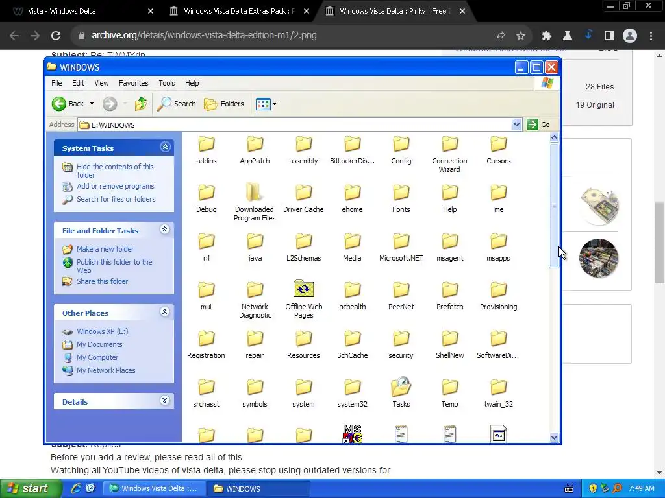This screenshot has height=498, width=665.
Task: Select the Offline Web Pages icon
Action: [x=304, y=289]
